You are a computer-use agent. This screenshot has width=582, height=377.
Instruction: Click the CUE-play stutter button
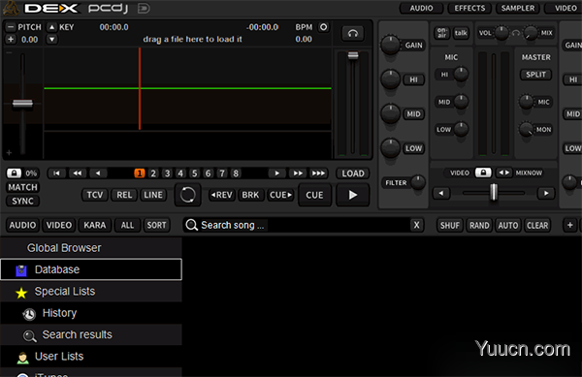tap(280, 195)
